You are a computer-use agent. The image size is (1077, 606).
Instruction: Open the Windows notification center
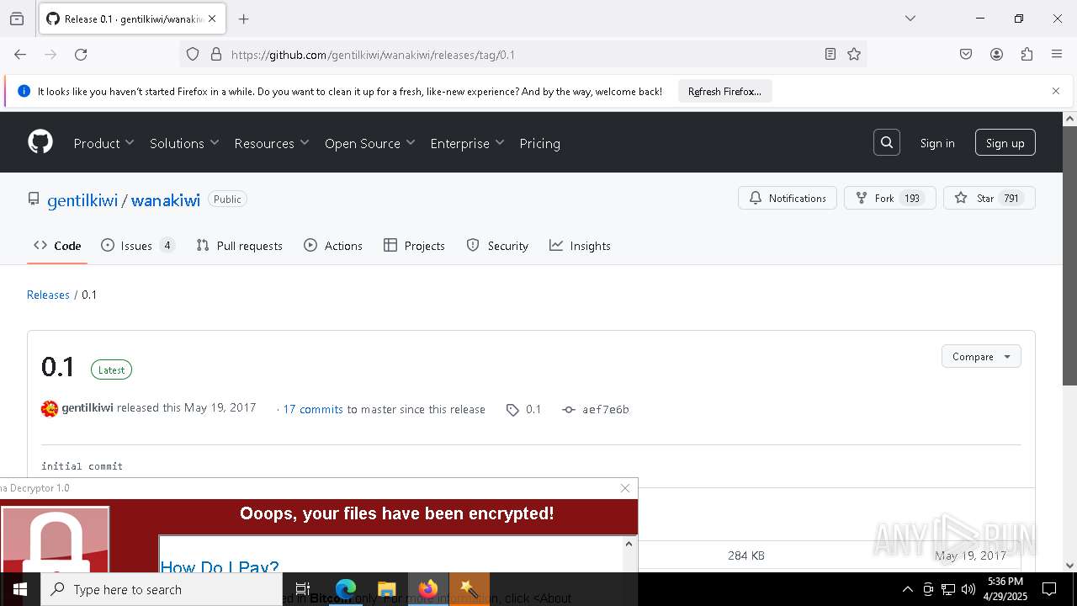[x=1049, y=589]
